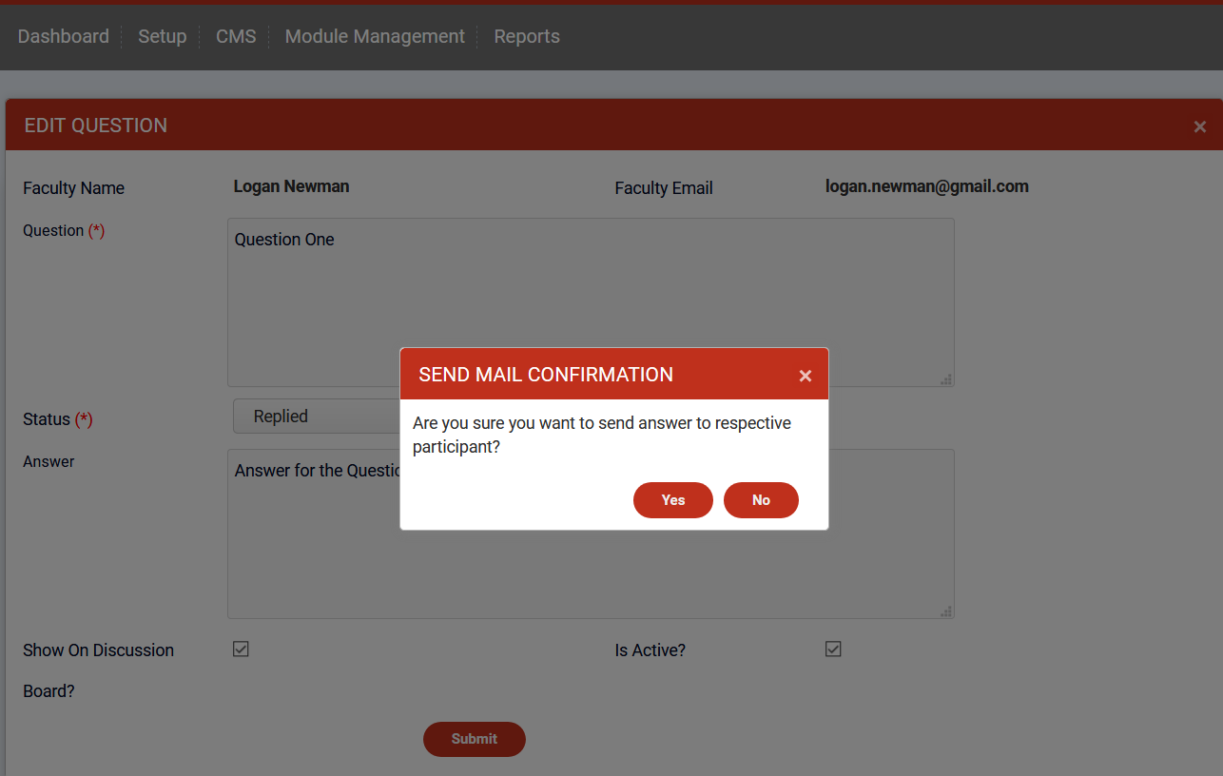Close the Edit Question panel
1223x776 pixels.
click(x=1199, y=126)
